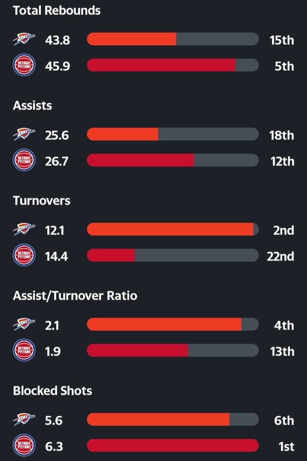Screen dimensions: 307x461
Task: Select the OKC Thunder logo under Turnovers
Action: point(24,230)
